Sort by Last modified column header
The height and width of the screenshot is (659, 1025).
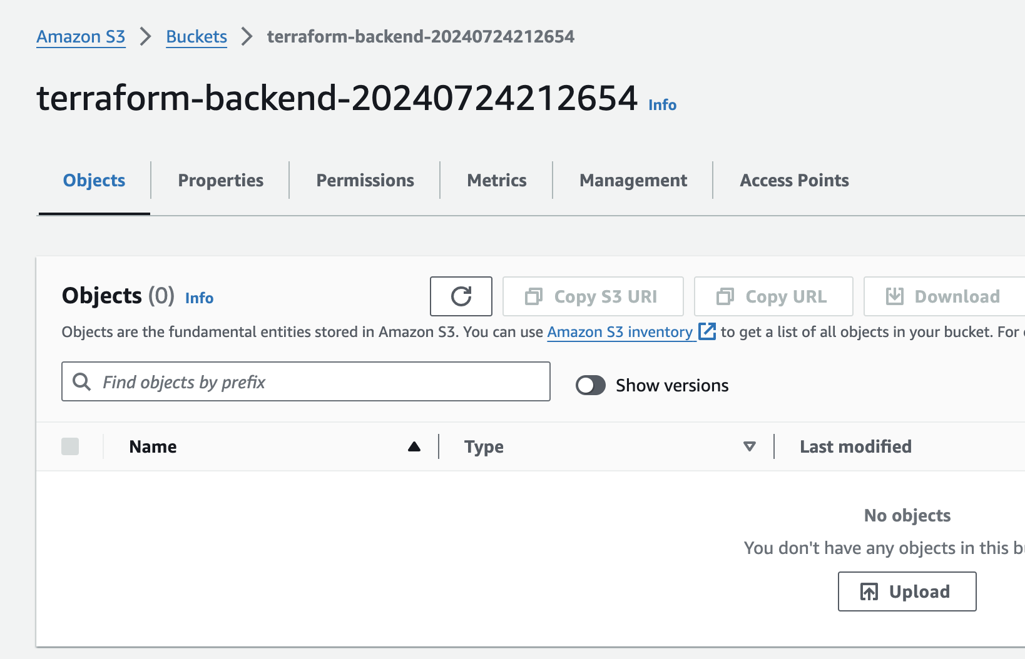pos(855,446)
